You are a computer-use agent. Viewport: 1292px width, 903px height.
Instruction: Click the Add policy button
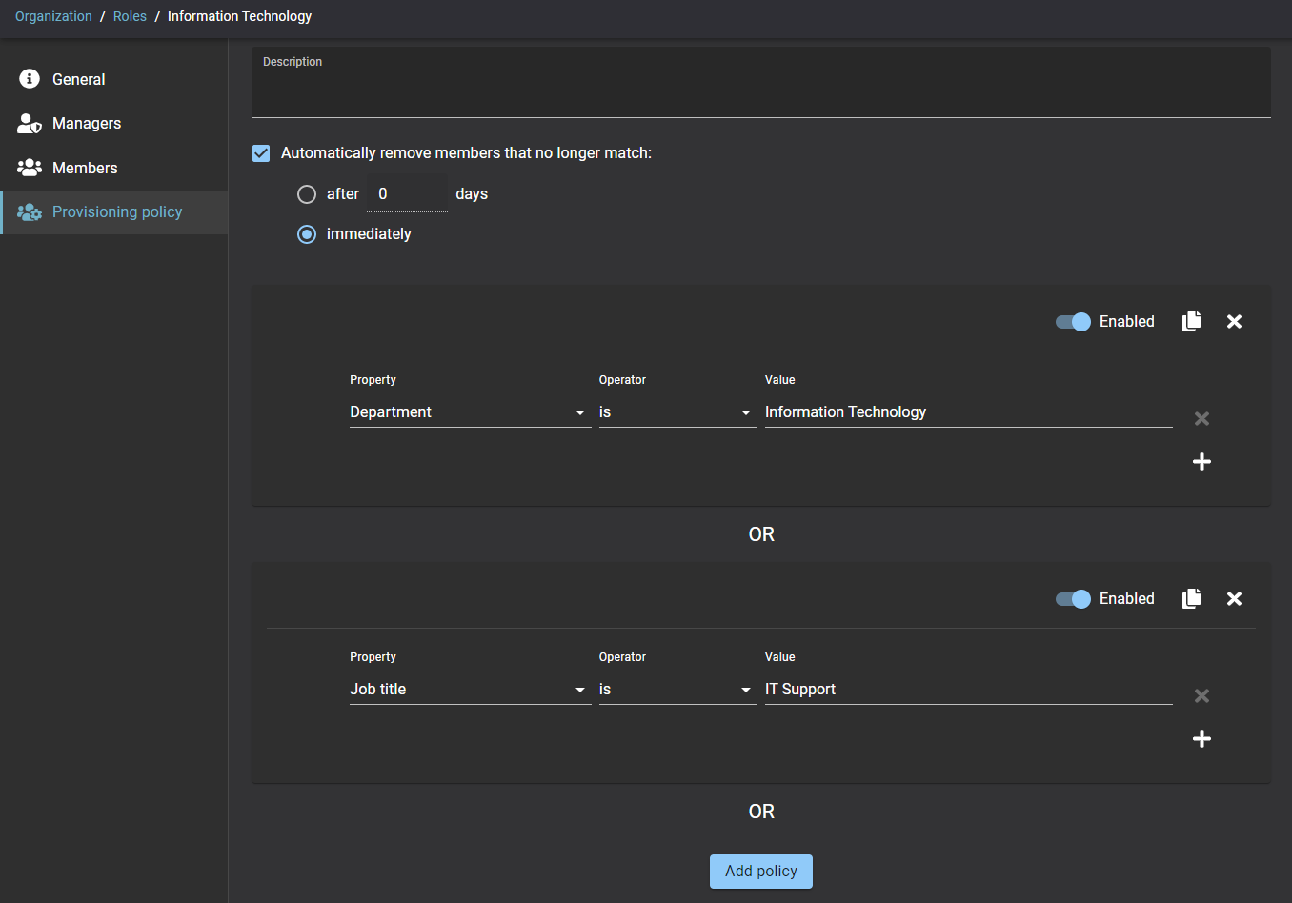point(760,872)
